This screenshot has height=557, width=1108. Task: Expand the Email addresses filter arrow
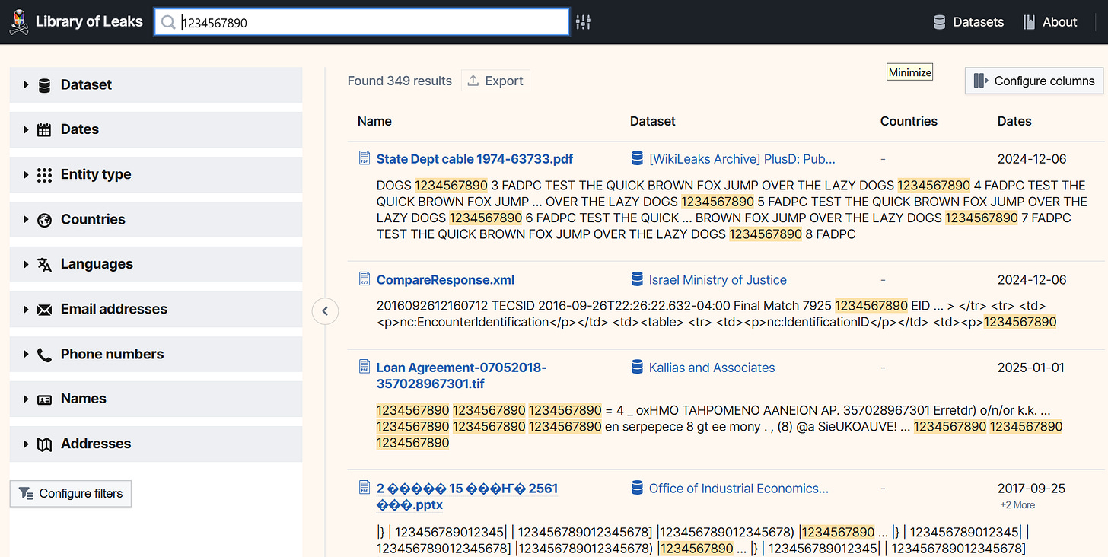[26, 310]
